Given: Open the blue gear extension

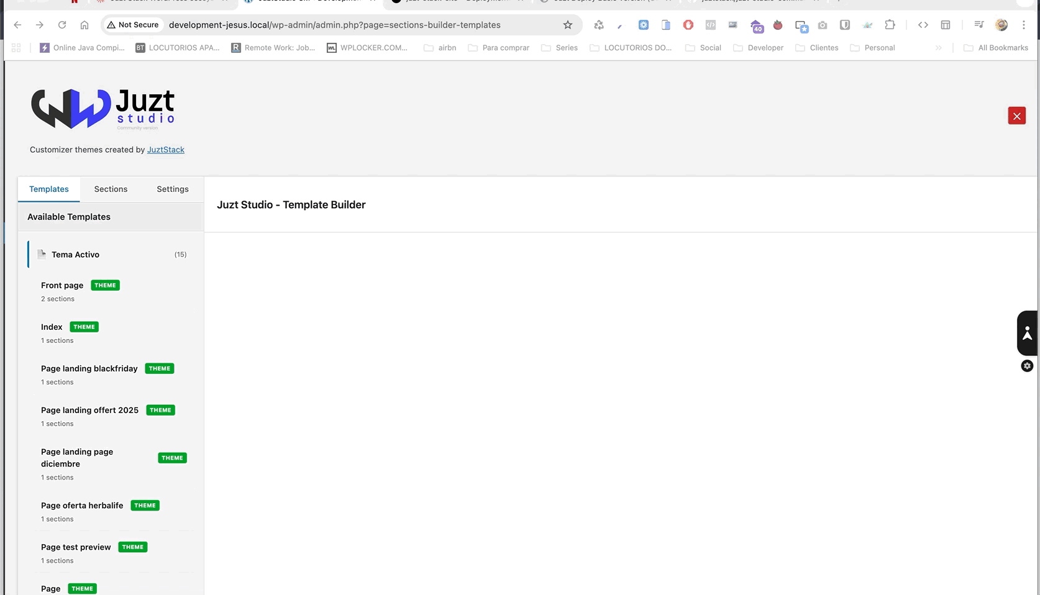Looking at the screenshot, I should tap(644, 25).
